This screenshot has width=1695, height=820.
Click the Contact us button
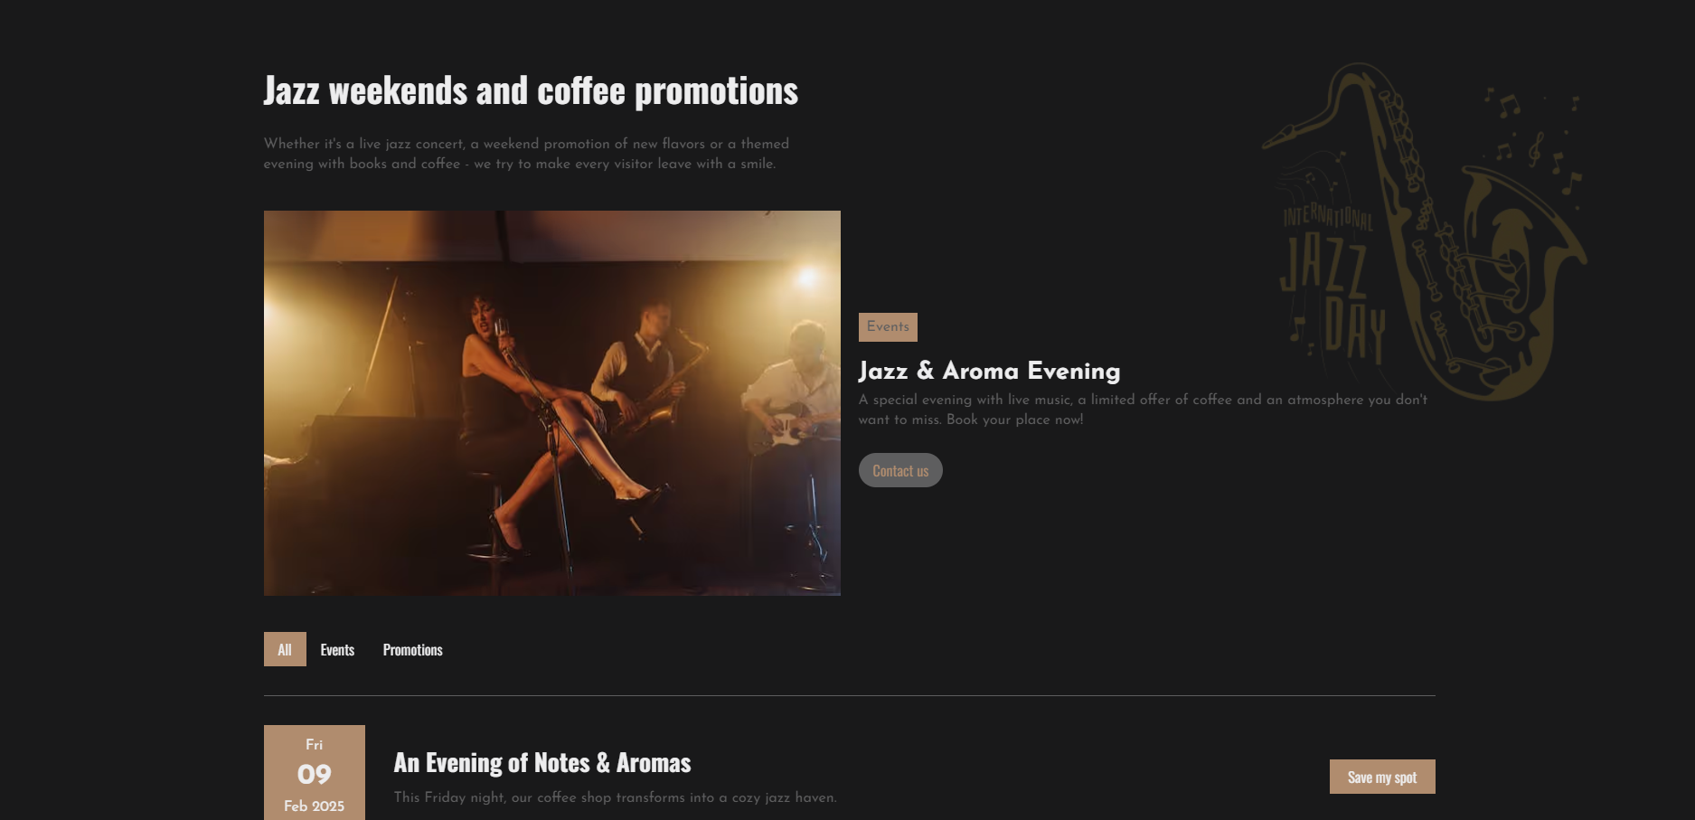pyautogui.click(x=900, y=470)
